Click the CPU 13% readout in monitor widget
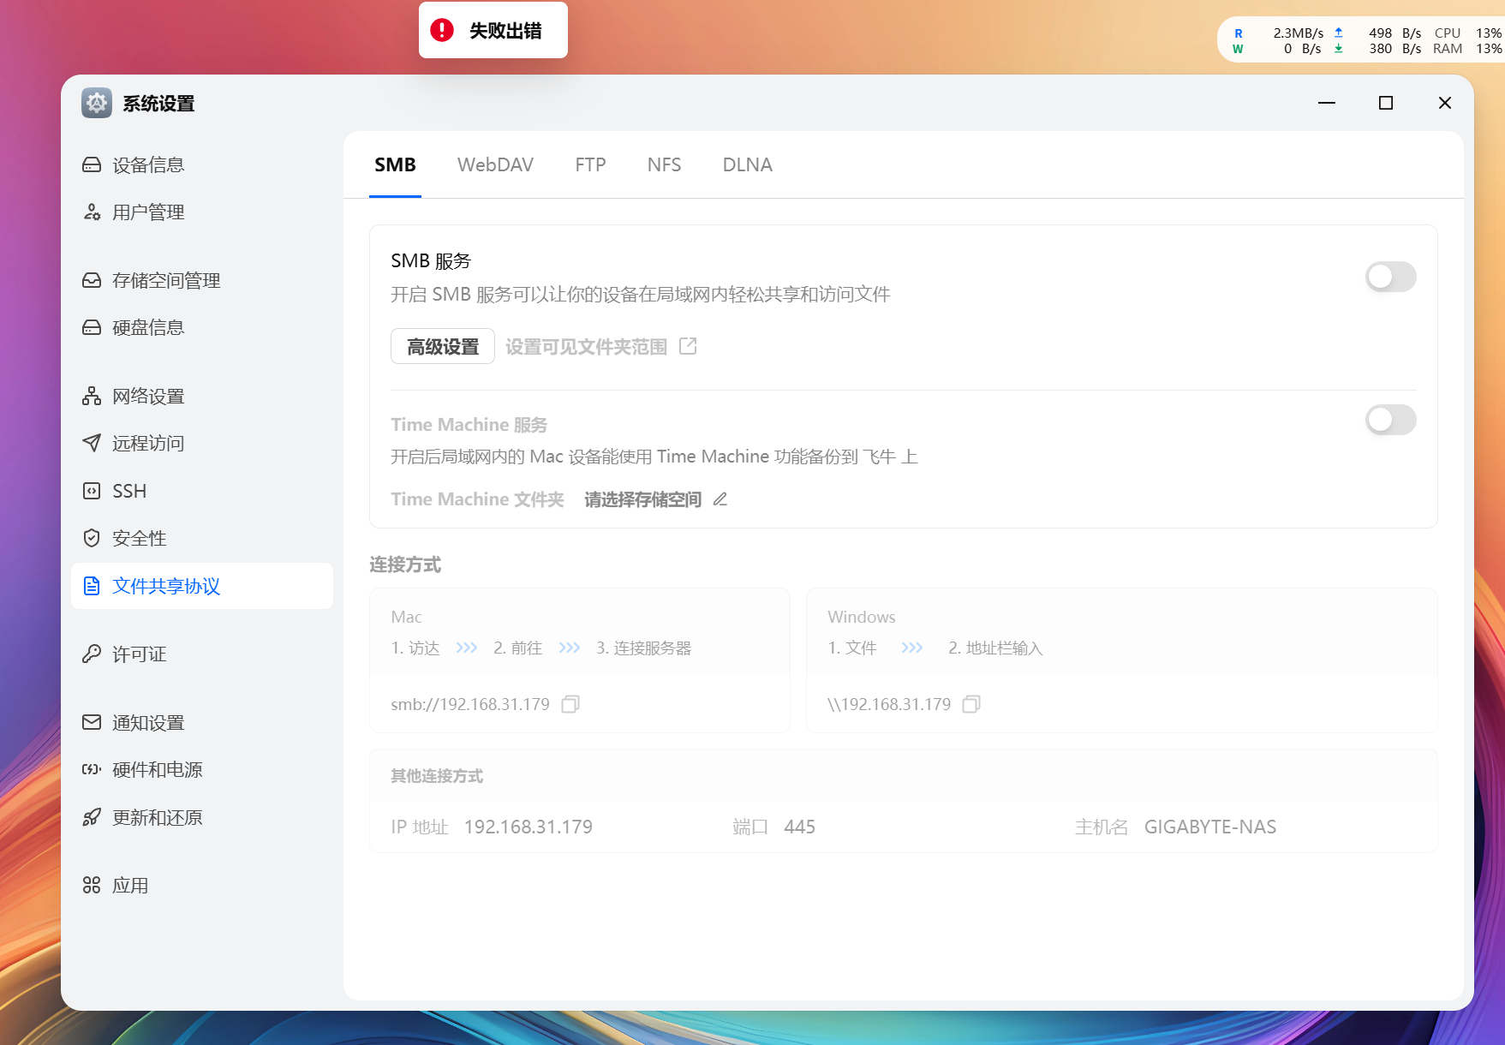The width and height of the screenshot is (1505, 1045). [x=1467, y=33]
